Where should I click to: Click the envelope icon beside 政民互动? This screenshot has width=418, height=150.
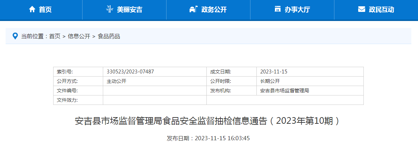click(x=361, y=9)
